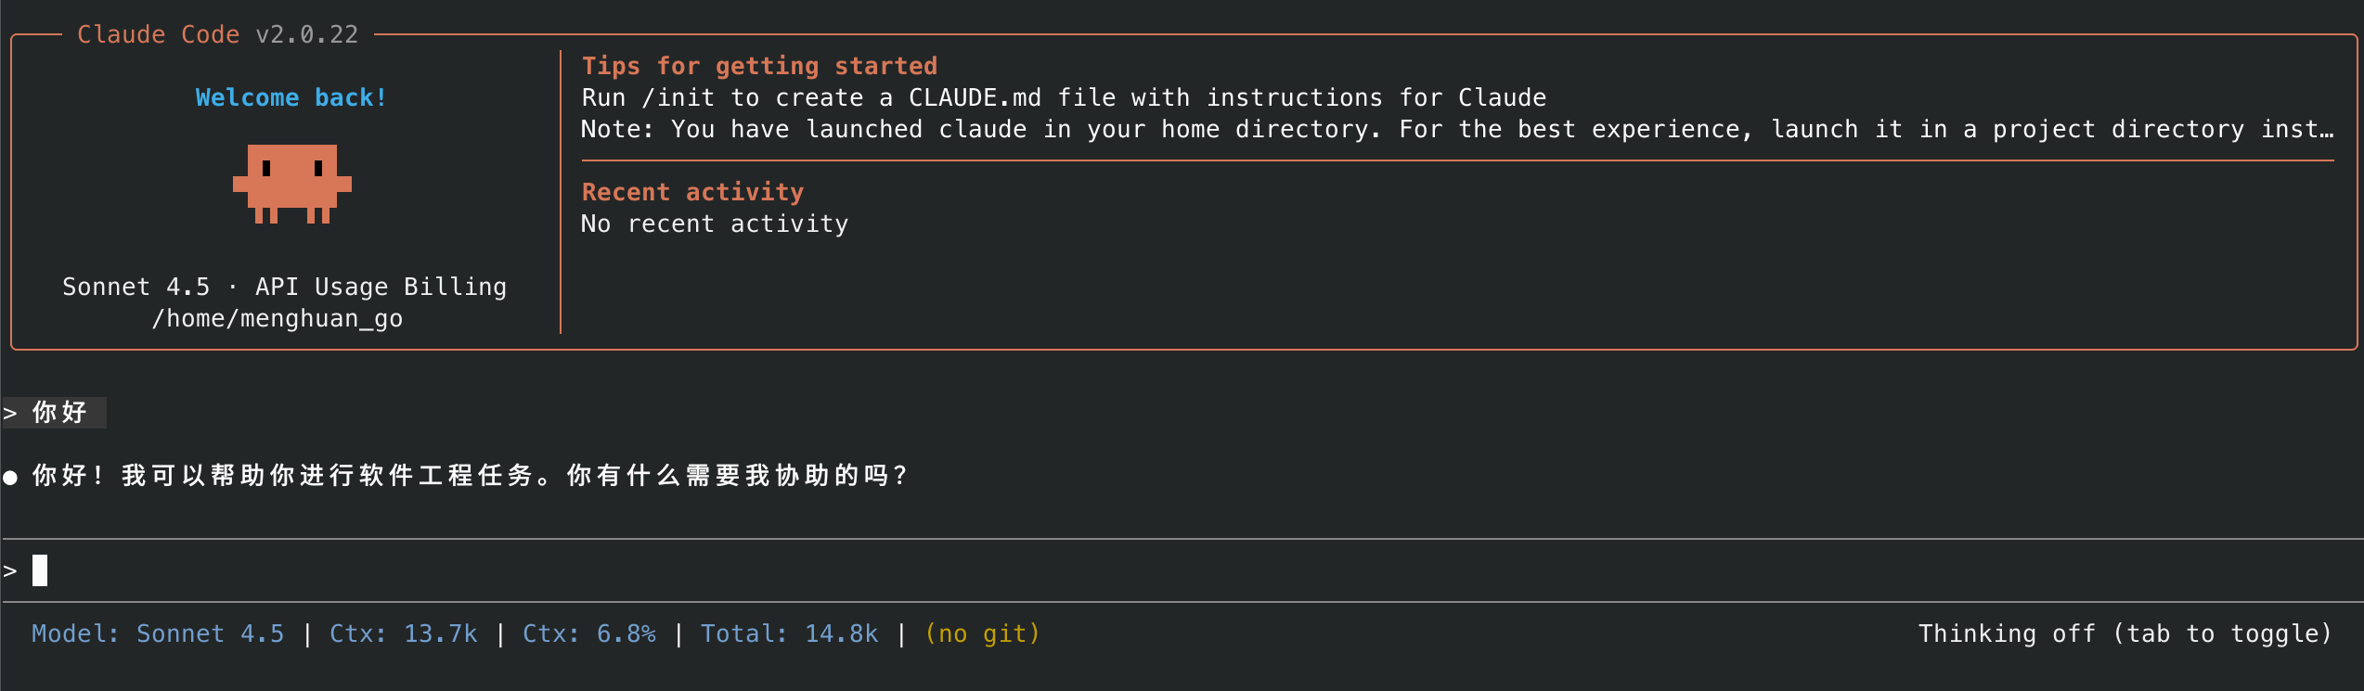Click the Recent activity heading
The width and height of the screenshot is (2364, 691).
pos(692,192)
